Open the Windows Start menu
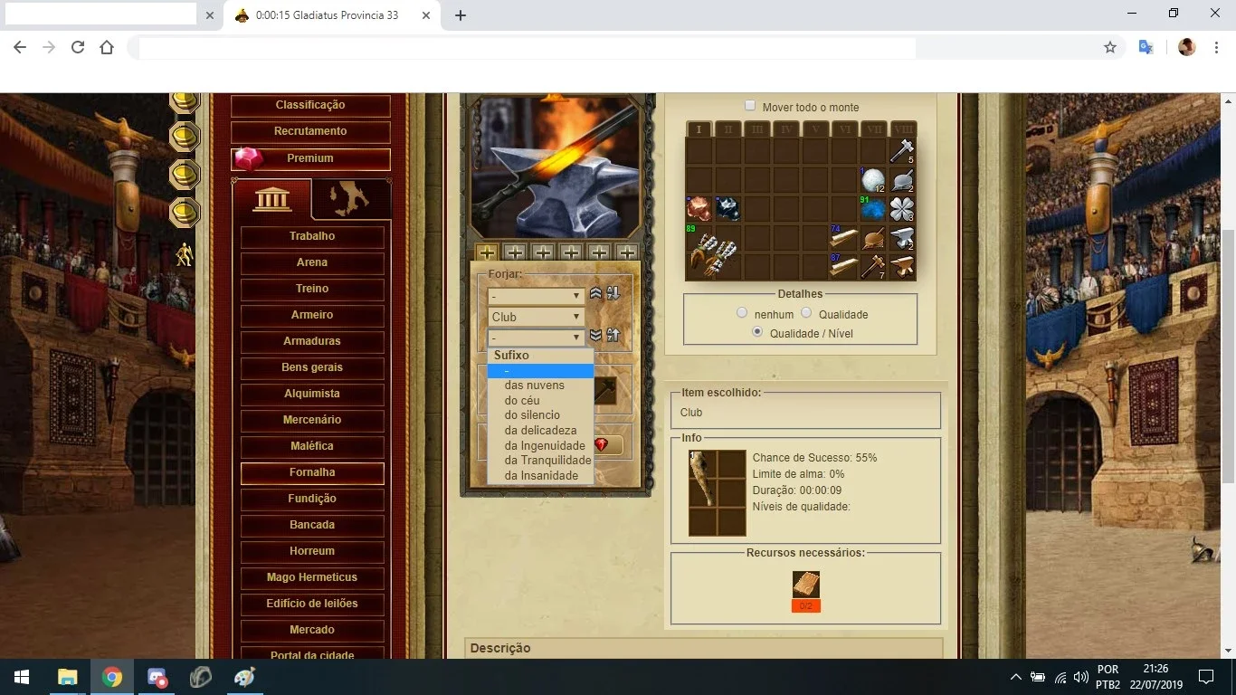The height and width of the screenshot is (695, 1236). coord(22,677)
